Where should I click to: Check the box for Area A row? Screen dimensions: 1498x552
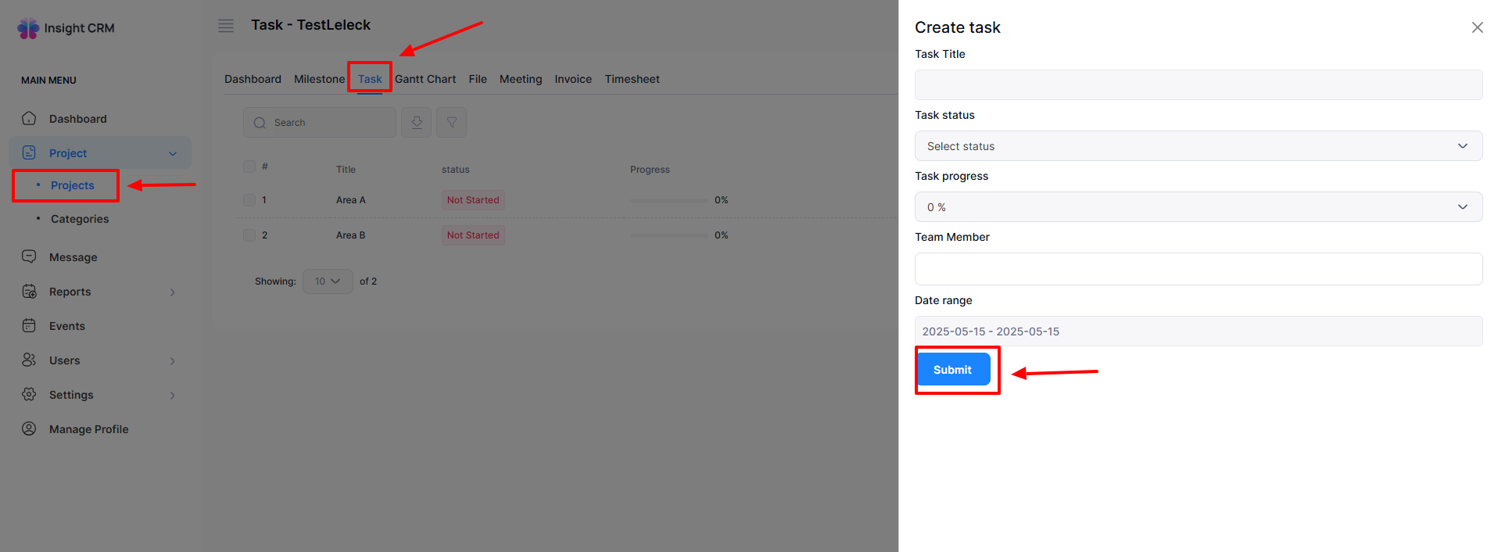pos(249,200)
